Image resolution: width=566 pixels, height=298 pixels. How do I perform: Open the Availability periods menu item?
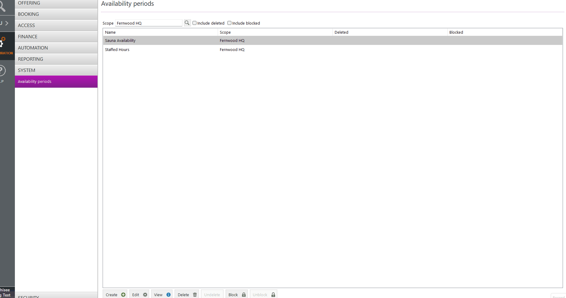[56, 81]
